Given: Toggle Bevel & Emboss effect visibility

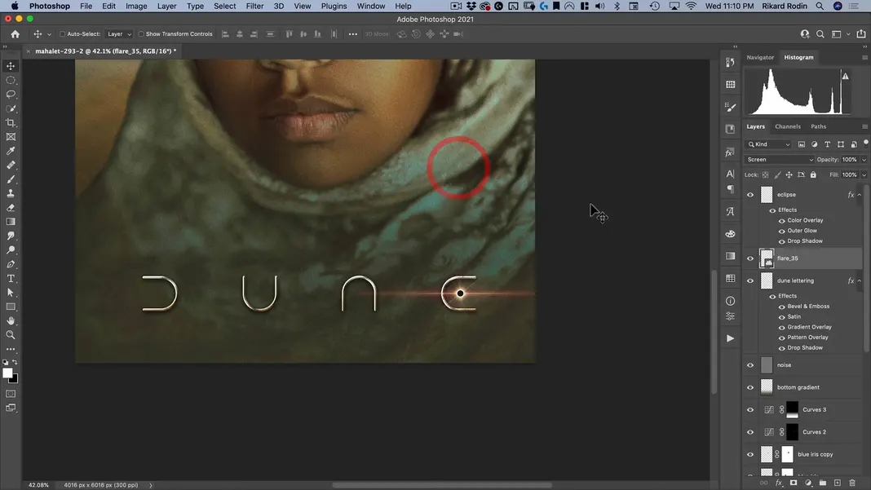Looking at the screenshot, I should [781, 307].
